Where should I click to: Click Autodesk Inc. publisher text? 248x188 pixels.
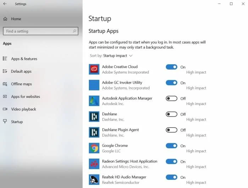coord(113,104)
